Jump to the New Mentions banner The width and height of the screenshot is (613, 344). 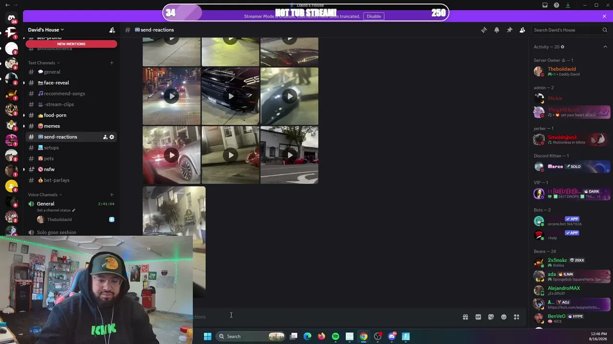click(71, 44)
